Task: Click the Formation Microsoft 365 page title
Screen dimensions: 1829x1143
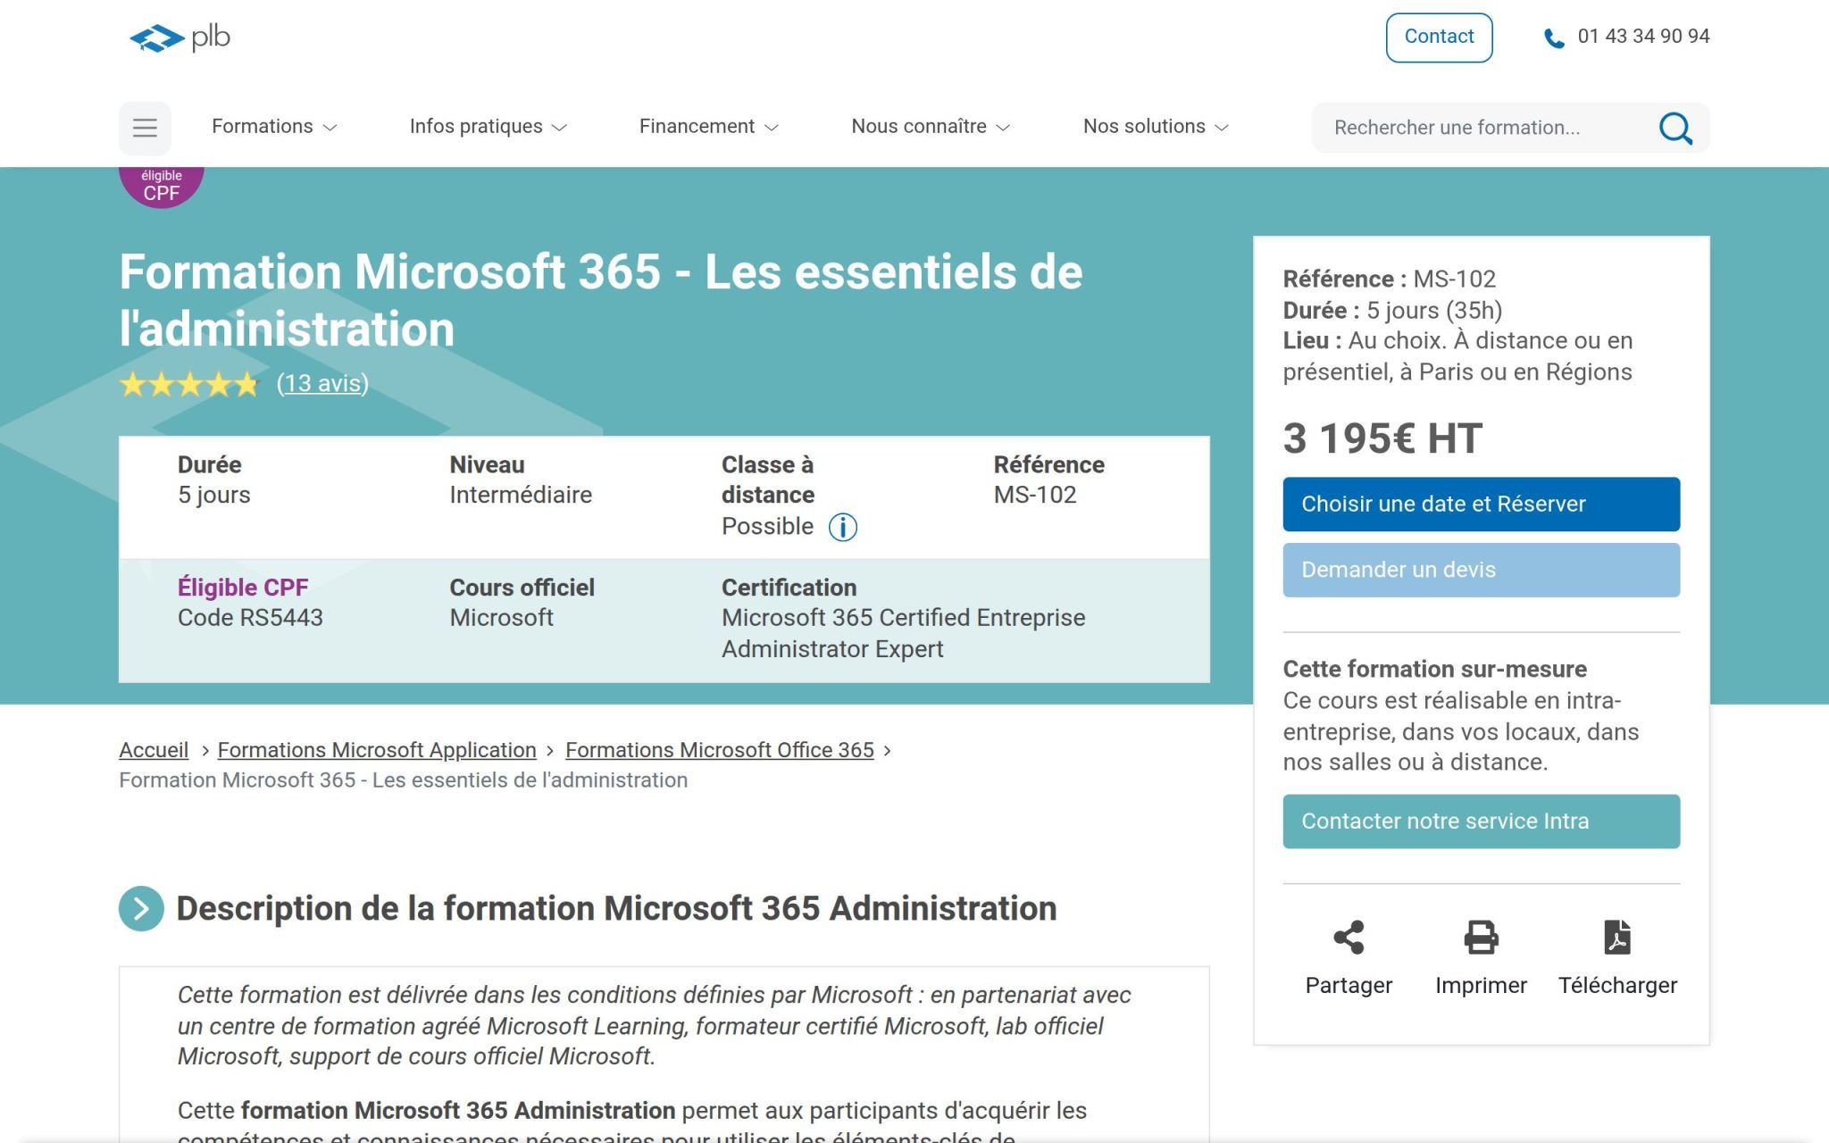Action: click(x=601, y=300)
